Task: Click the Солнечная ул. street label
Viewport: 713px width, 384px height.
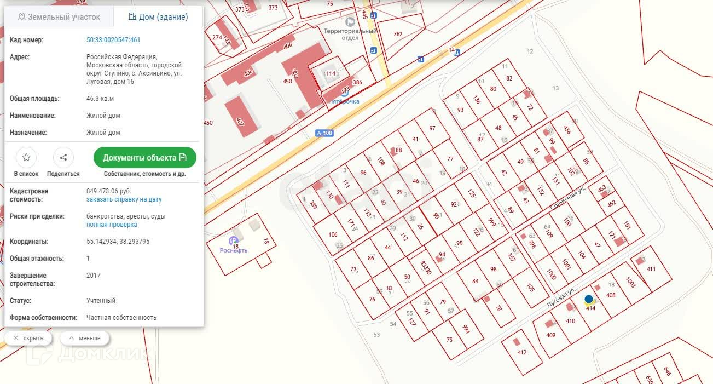Action: tap(568, 199)
